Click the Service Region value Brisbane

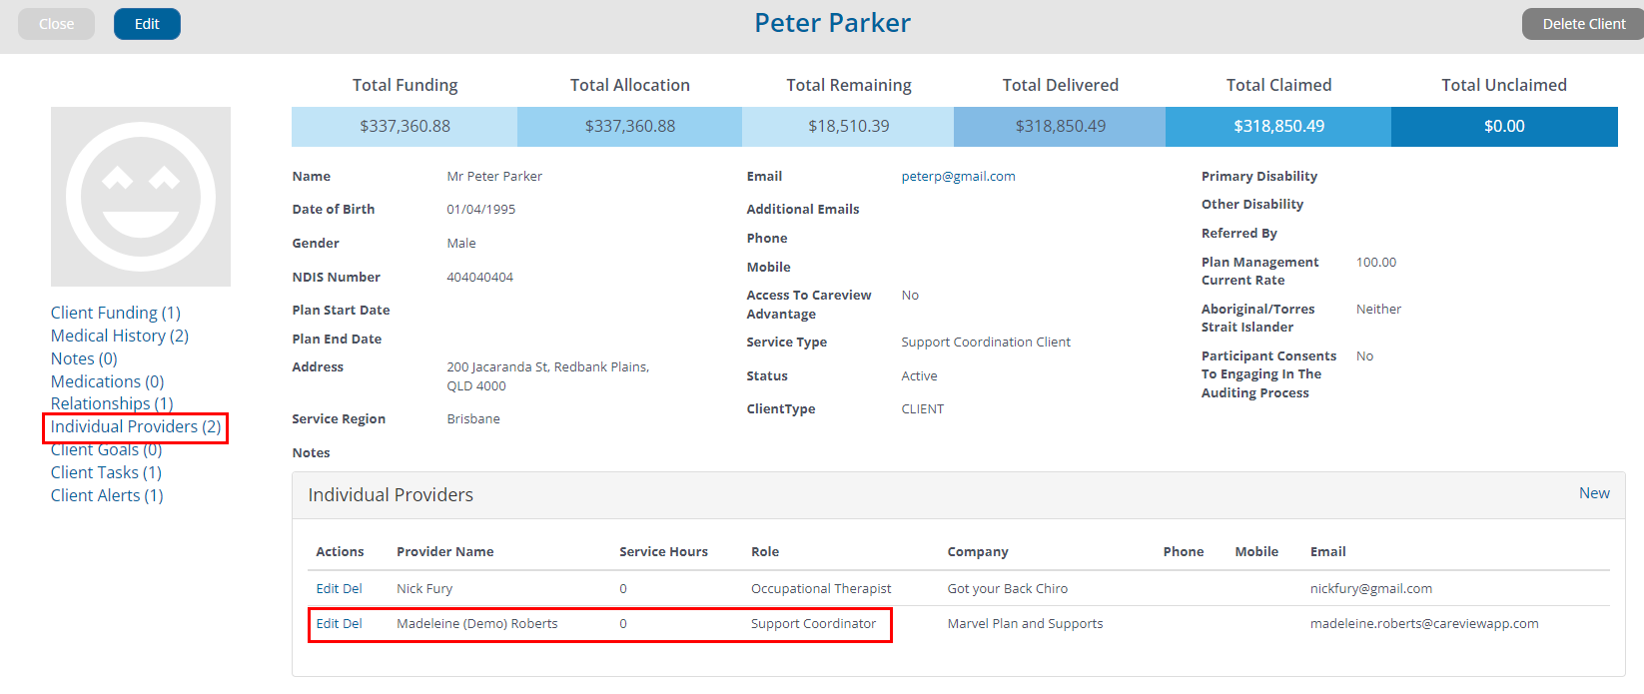(x=473, y=418)
